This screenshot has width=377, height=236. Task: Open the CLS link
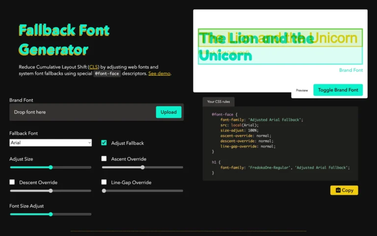(x=94, y=67)
